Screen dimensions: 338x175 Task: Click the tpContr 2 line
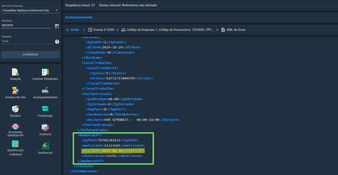[106, 42]
